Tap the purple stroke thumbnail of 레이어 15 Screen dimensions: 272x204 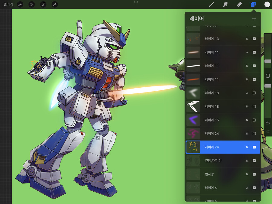pyautogui.click(x=193, y=120)
